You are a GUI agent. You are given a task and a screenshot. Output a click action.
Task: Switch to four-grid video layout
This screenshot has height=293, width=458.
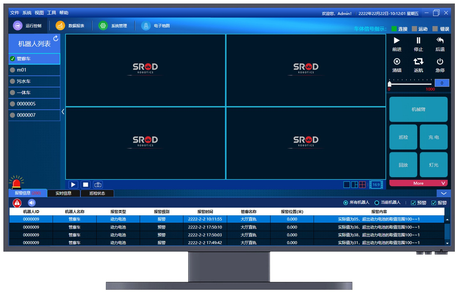point(362,185)
